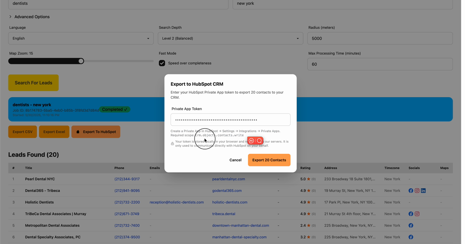Click the dentists search query field

(x=118, y=4)
